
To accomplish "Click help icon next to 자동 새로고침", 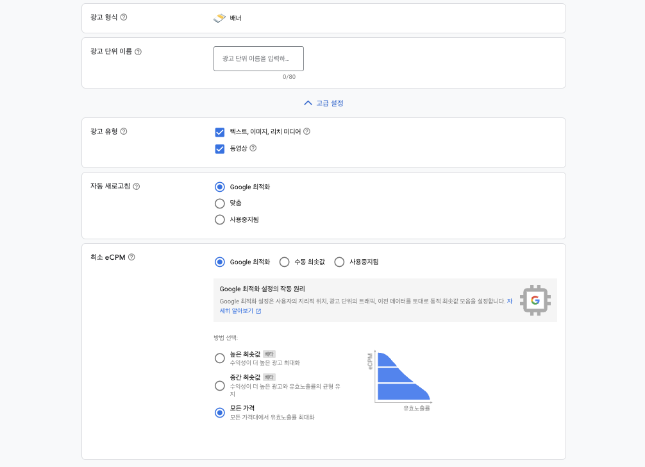I will 136,187.
